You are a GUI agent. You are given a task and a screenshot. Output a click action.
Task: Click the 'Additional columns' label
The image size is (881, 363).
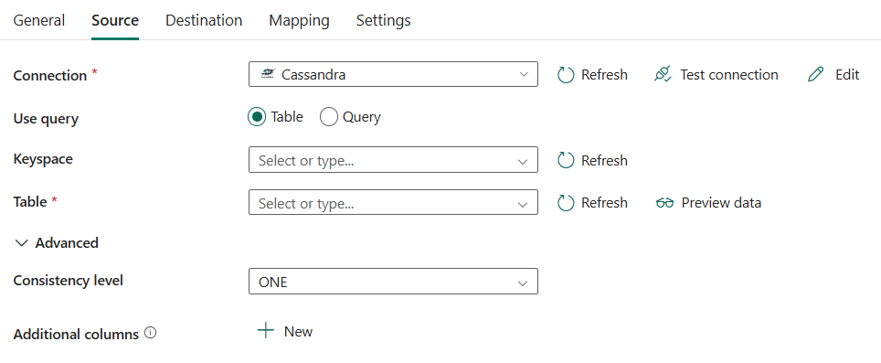76,335
